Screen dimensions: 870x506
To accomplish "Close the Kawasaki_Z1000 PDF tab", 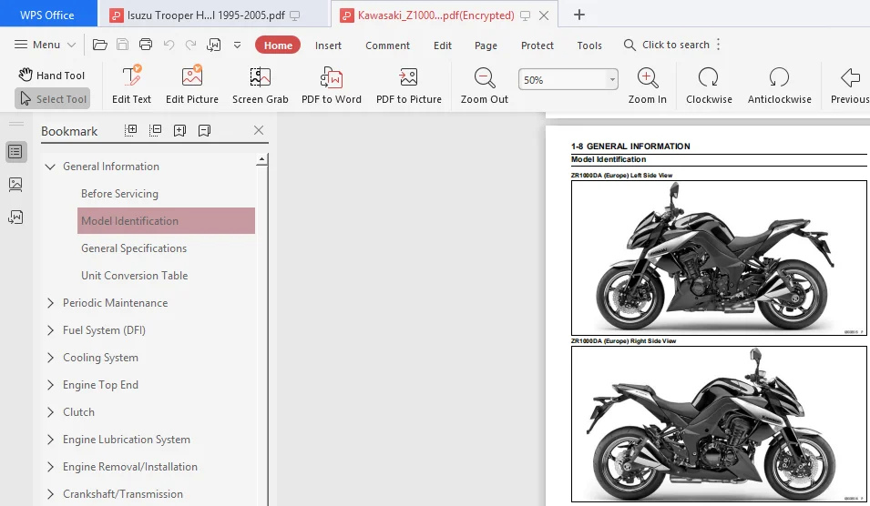I will pos(544,15).
